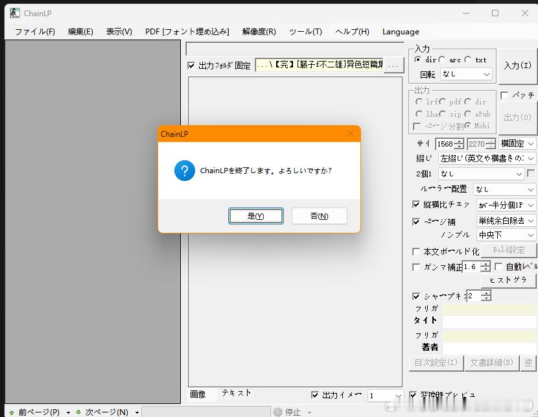Click the タイトル input field

(x=489, y=322)
